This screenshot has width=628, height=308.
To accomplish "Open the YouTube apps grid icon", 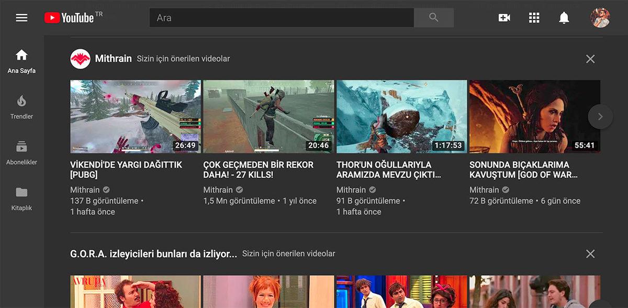I will tap(534, 17).
